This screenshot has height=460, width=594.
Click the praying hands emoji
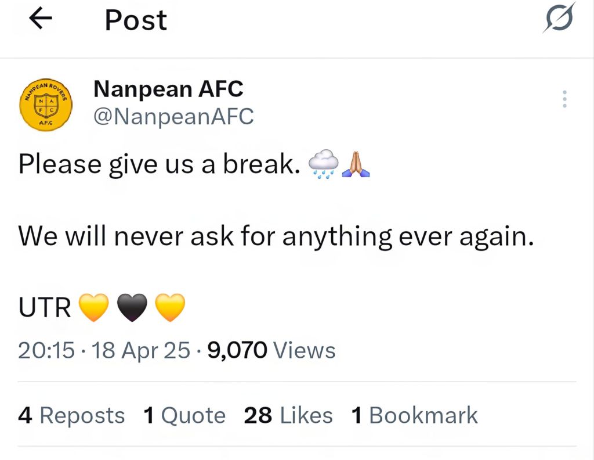point(356,164)
